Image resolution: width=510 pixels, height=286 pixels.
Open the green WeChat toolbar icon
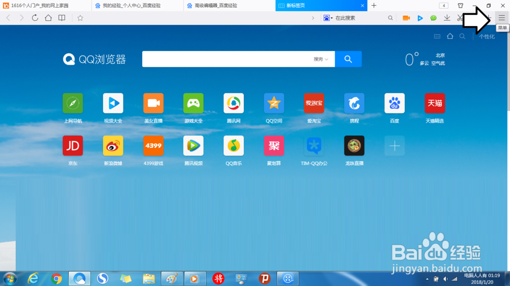click(433, 18)
